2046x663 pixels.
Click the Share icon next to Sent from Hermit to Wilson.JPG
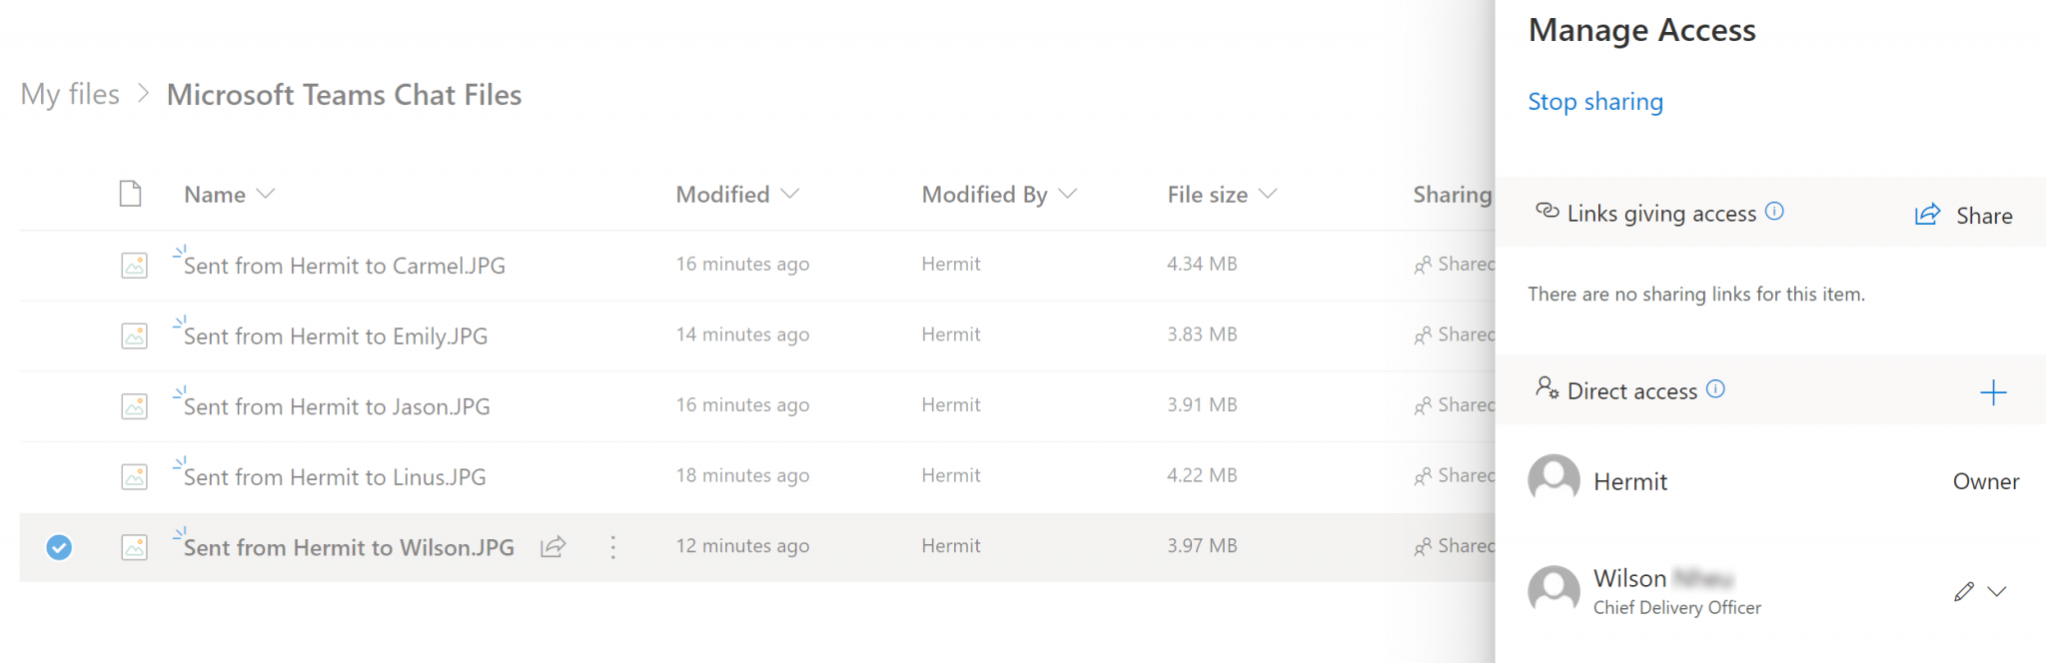tap(552, 547)
